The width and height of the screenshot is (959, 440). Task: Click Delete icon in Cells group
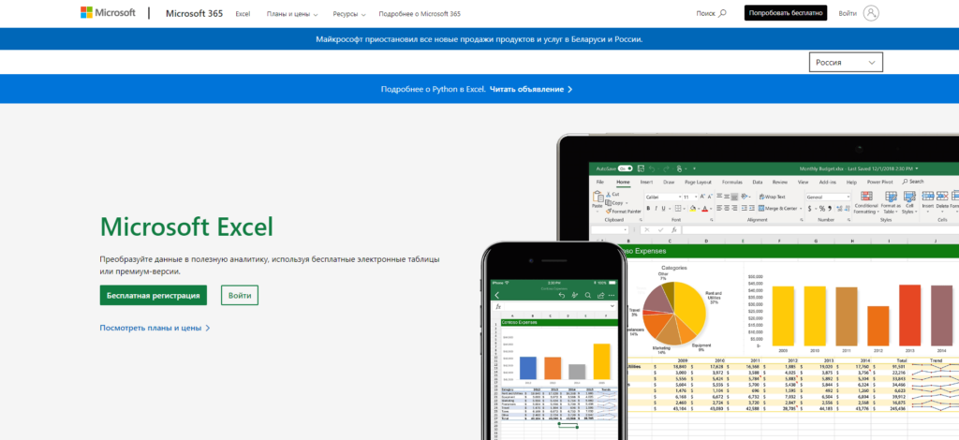pos(942,197)
